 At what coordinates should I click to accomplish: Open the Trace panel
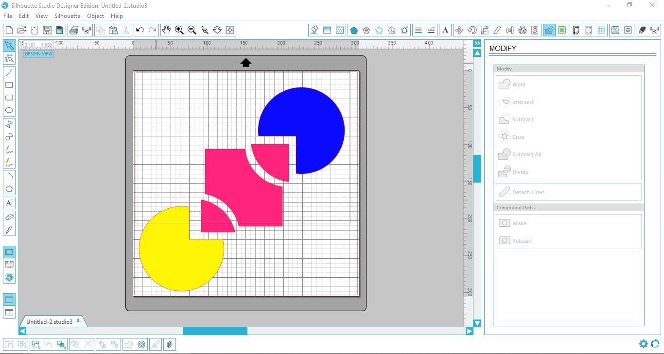[x=616, y=30]
